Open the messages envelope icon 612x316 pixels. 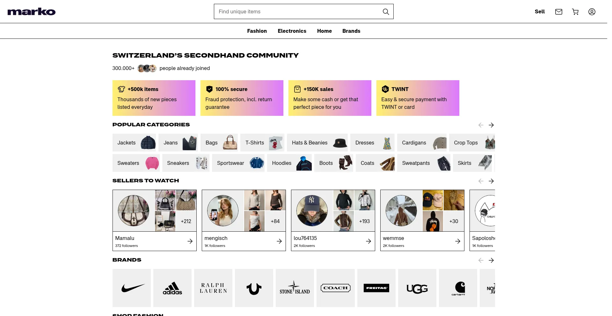559,12
